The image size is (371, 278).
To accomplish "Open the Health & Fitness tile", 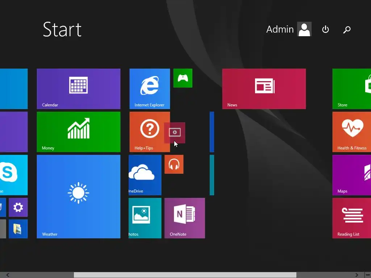I will [351, 132].
